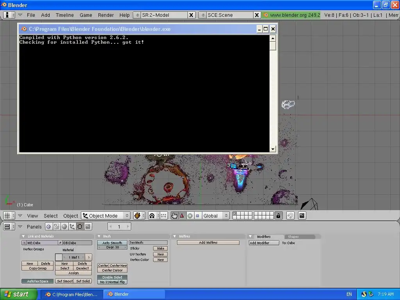Collapse the Multires panel
Image resolution: width=400 pixels, height=300 pixels.
[175, 236]
